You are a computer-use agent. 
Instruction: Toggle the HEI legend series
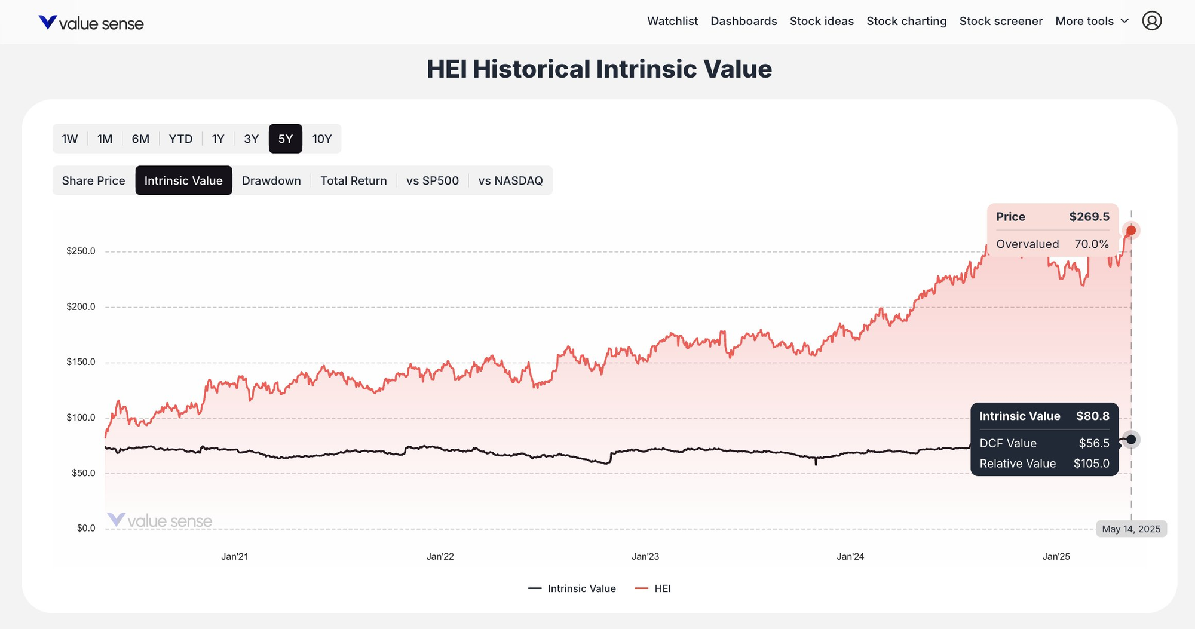(x=652, y=588)
